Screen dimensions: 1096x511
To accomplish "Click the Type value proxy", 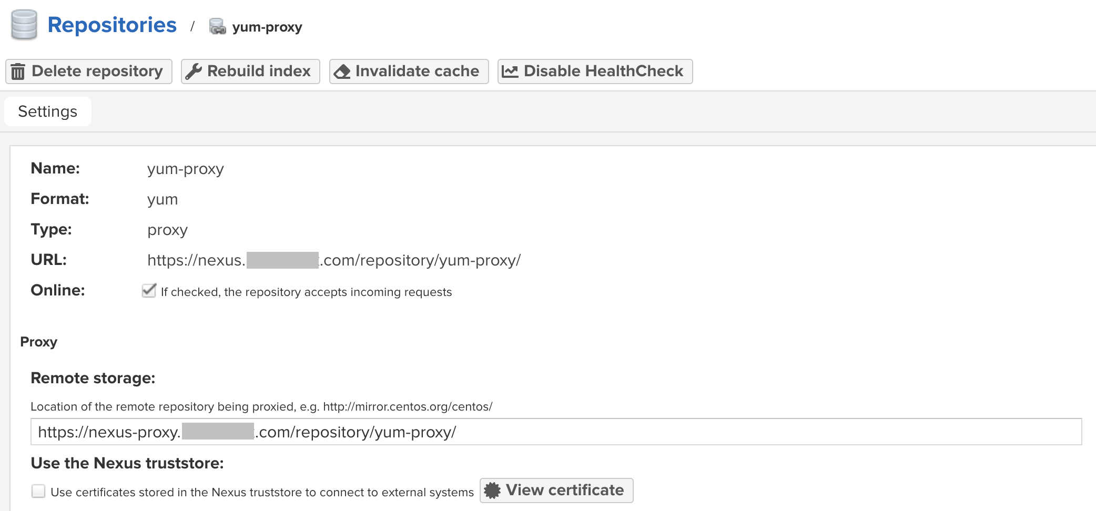I will (x=167, y=230).
